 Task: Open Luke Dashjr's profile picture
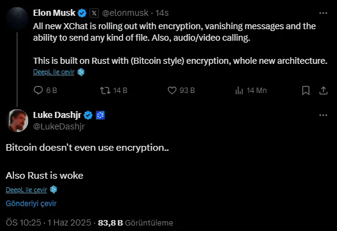click(x=17, y=120)
